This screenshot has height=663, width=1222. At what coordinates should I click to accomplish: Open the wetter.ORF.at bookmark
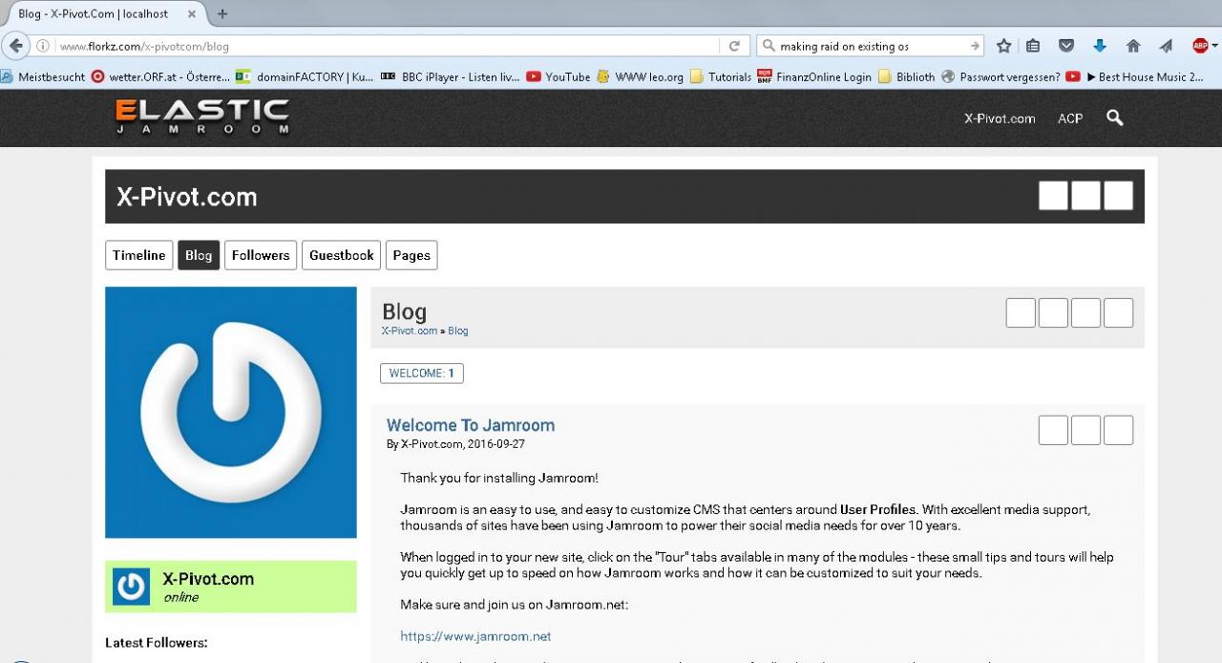(x=160, y=76)
